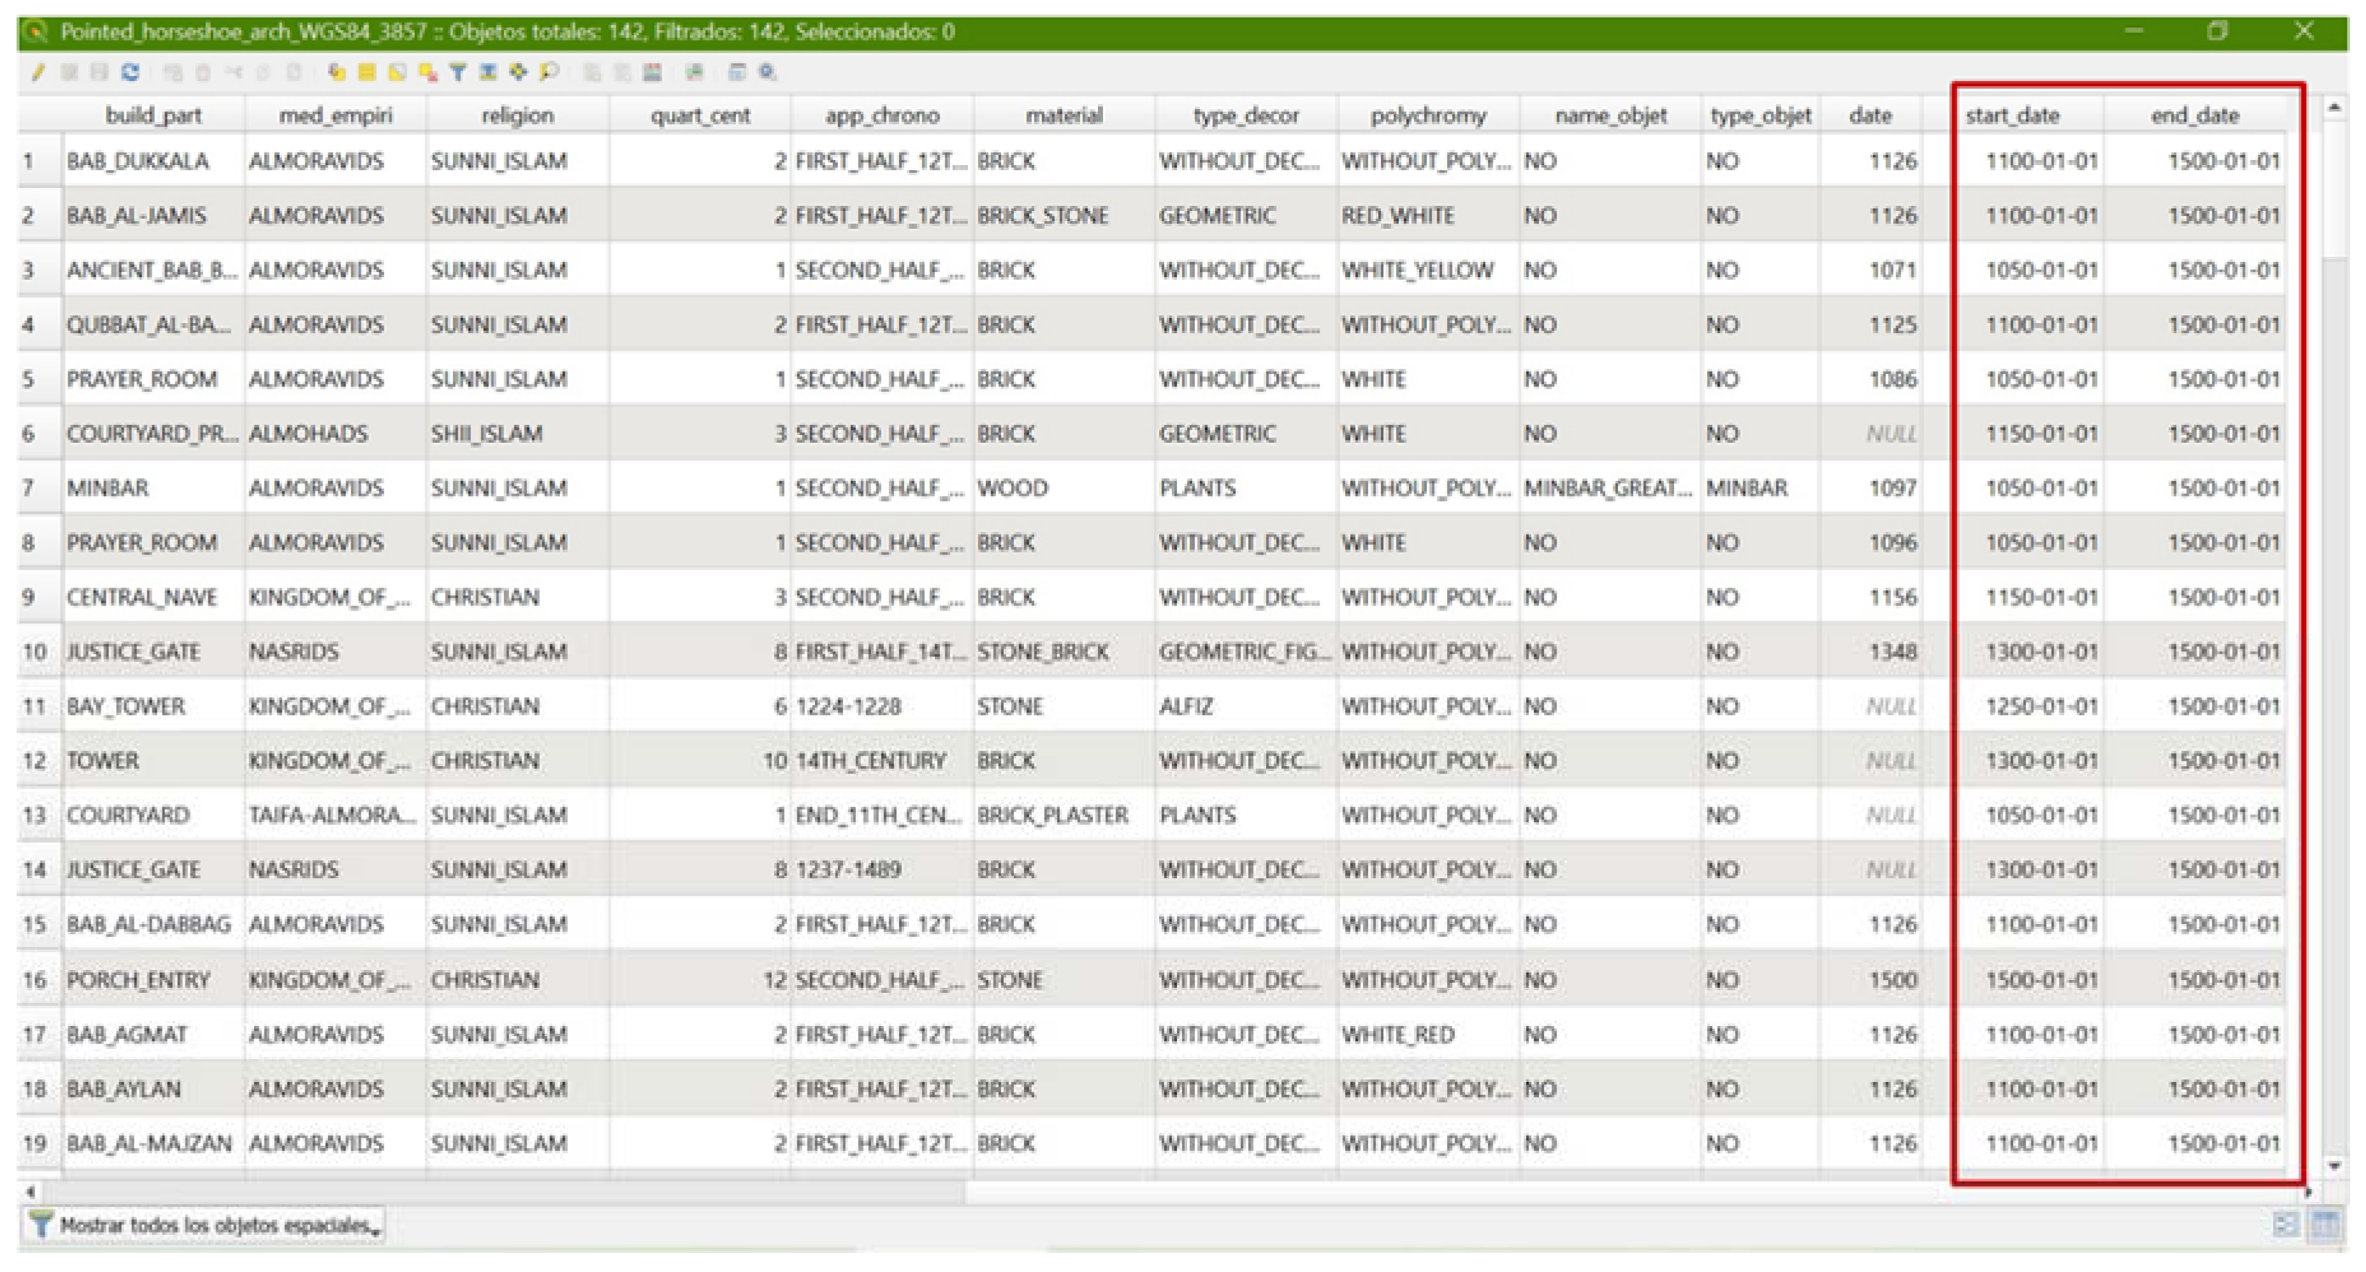Screen dimensions: 2366x1272
Task: Click move selection to top icon
Action: [489, 71]
